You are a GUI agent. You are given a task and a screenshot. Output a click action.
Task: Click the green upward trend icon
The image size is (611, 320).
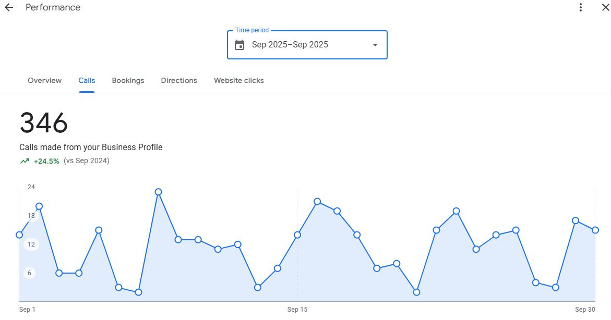[25, 161]
